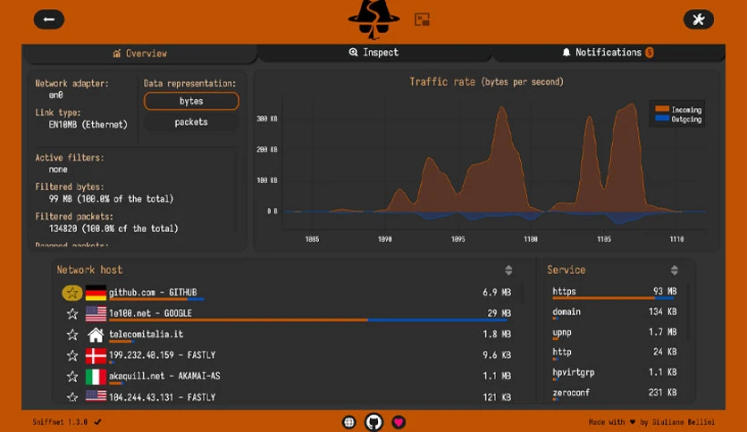Switch to thumbnail mode icon
Screen dimensions: 747x432
[x=422, y=20]
